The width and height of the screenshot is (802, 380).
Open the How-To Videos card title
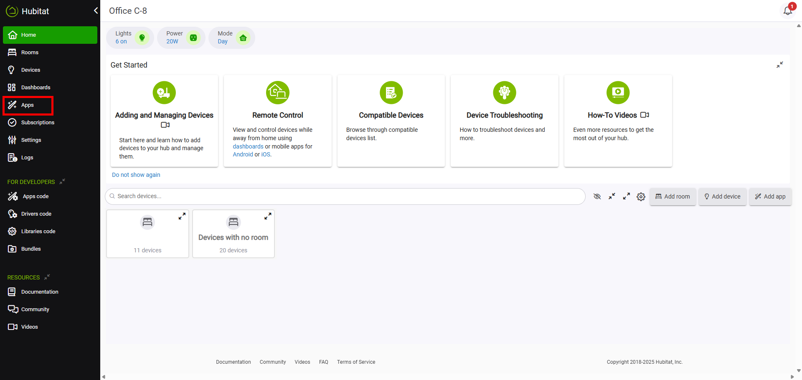612,115
